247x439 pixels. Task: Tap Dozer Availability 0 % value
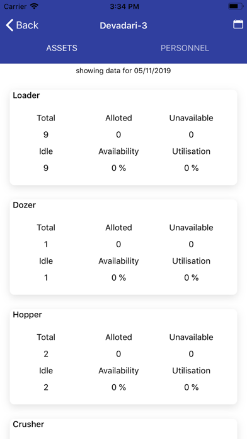point(118,278)
